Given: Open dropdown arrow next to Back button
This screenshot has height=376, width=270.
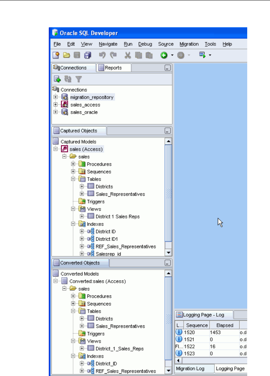Looking at the screenshot, I should (172, 55).
